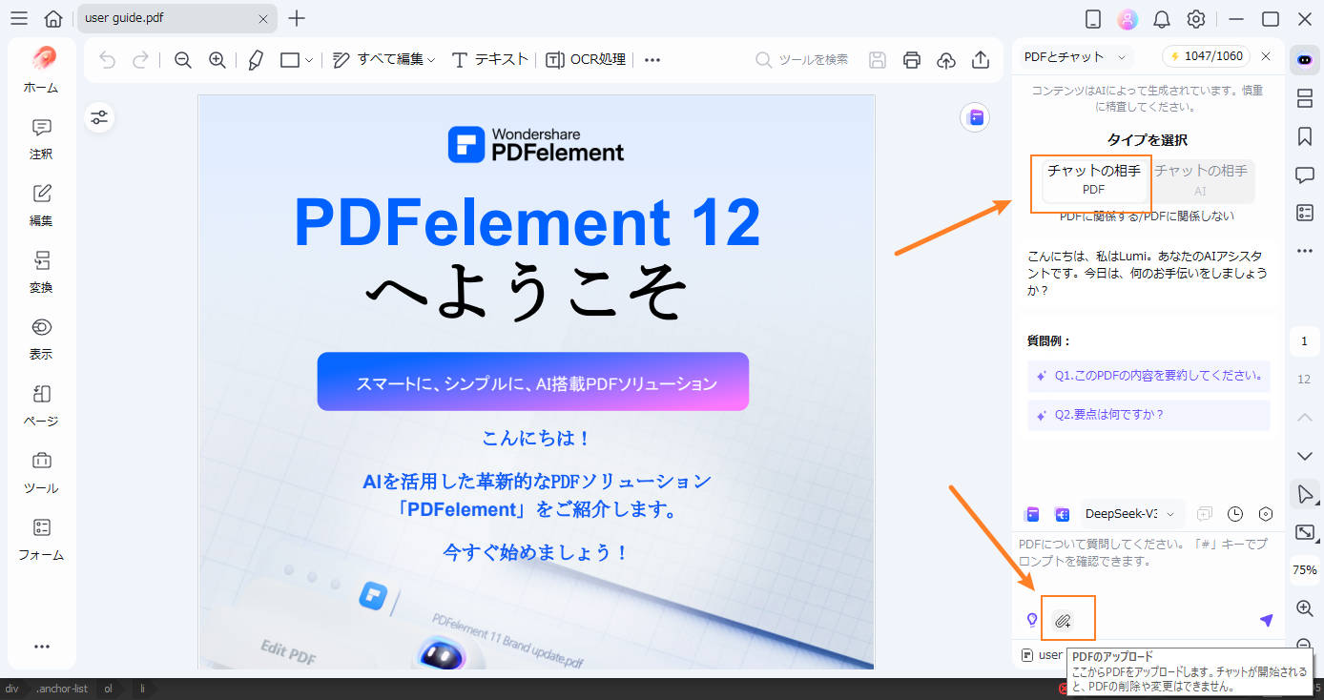This screenshot has height=700, width=1324.
Task: Open the bookmarks panel on the right
Action: (1304, 136)
